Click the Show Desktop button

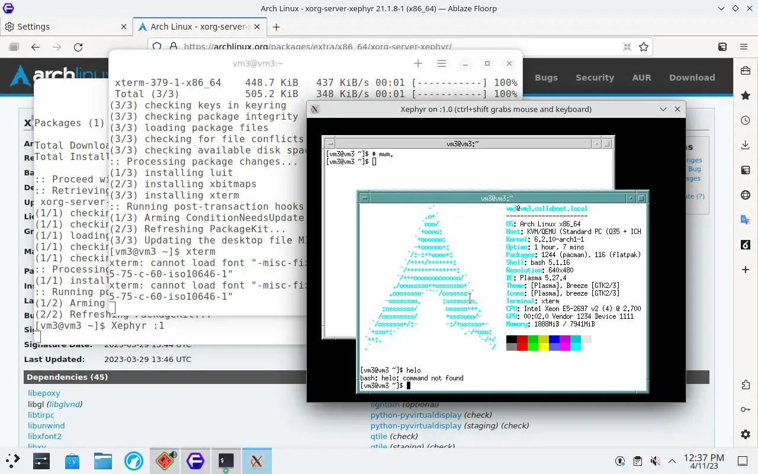pos(742,461)
